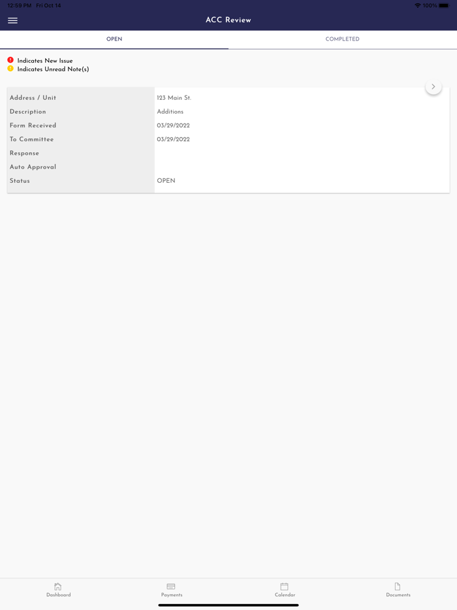Select the Form Received date 03/29/2022
Image resolution: width=457 pixels, height=610 pixels.
pyautogui.click(x=173, y=125)
